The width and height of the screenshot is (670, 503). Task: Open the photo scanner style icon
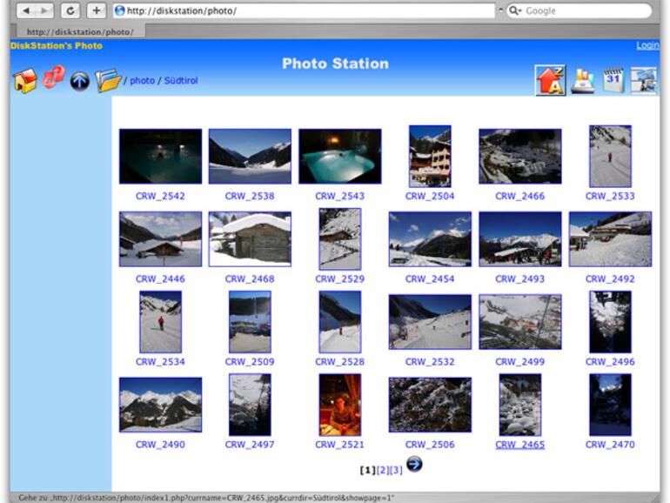pyautogui.click(x=583, y=80)
